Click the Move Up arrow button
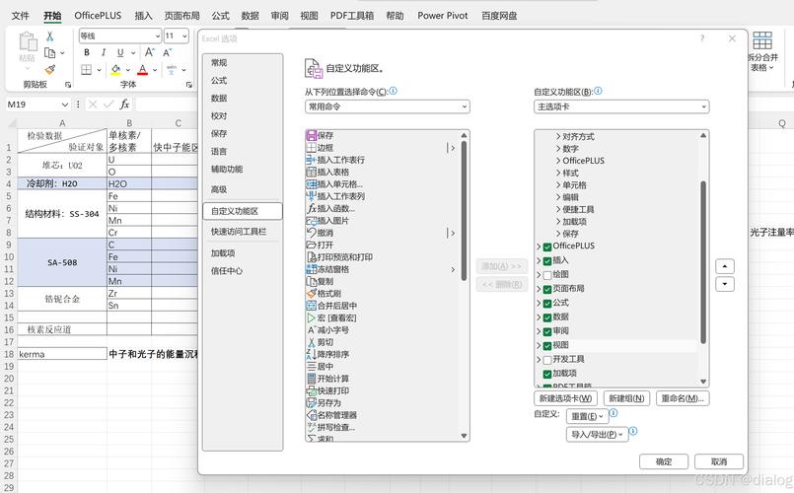The height and width of the screenshot is (493, 794). click(x=725, y=266)
